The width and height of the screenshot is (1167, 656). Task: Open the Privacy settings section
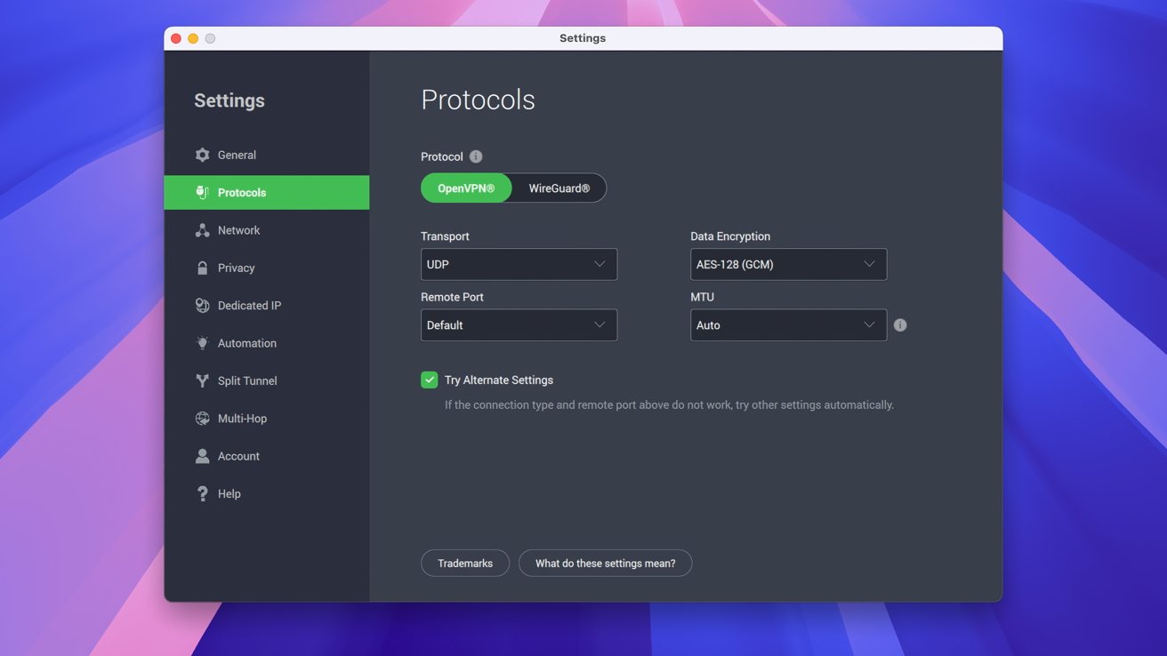coord(267,268)
